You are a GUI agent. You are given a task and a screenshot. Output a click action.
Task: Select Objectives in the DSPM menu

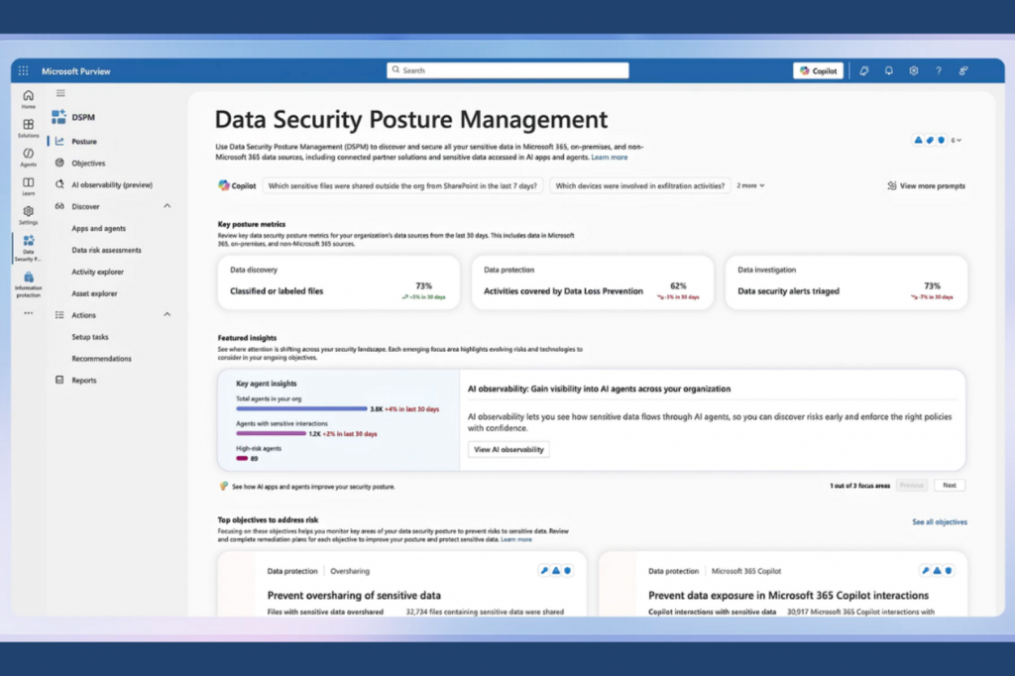click(x=88, y=164)
